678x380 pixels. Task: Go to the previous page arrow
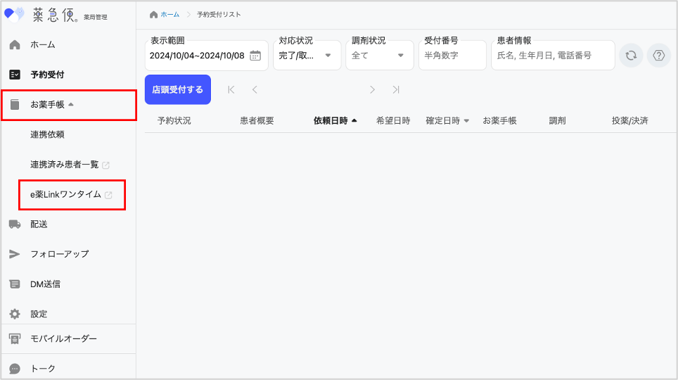(x=255, y=89)
